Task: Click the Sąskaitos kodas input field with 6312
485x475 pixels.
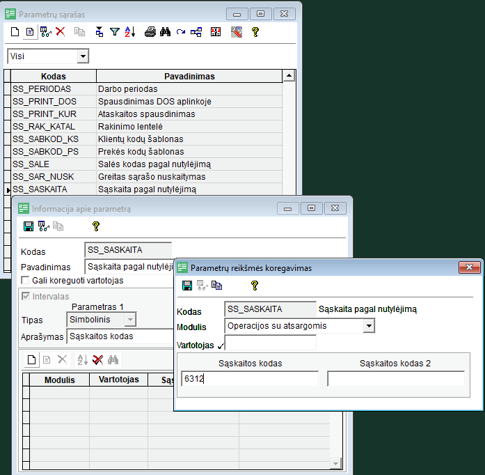Action: click(250, 379)
